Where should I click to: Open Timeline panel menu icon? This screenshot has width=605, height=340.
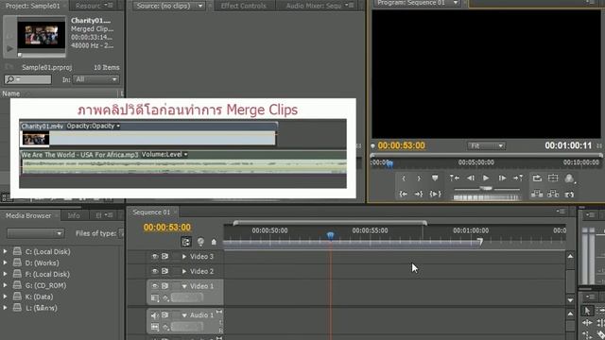click(561, 212)
